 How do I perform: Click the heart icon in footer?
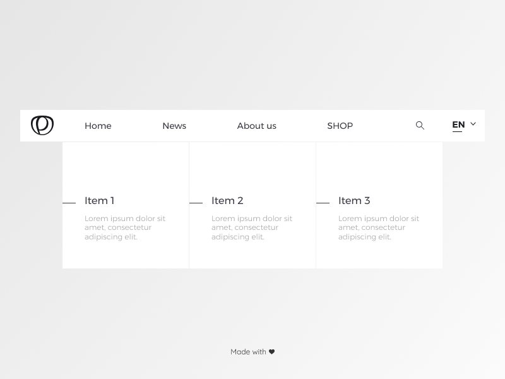pos(272,352)
